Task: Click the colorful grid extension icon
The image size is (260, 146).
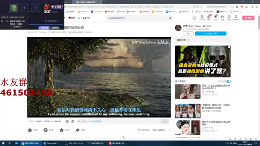Action: 237,7
